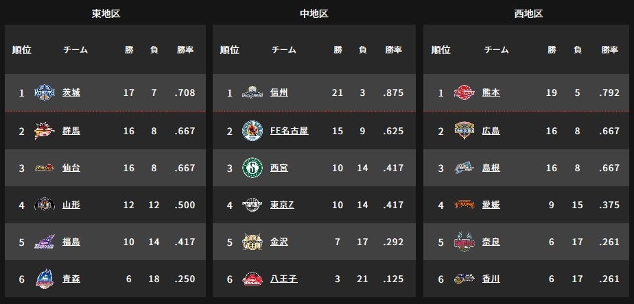The image size is (634, 304).
Task: Open the 島根 team link
Action: [x=491, y=168]
